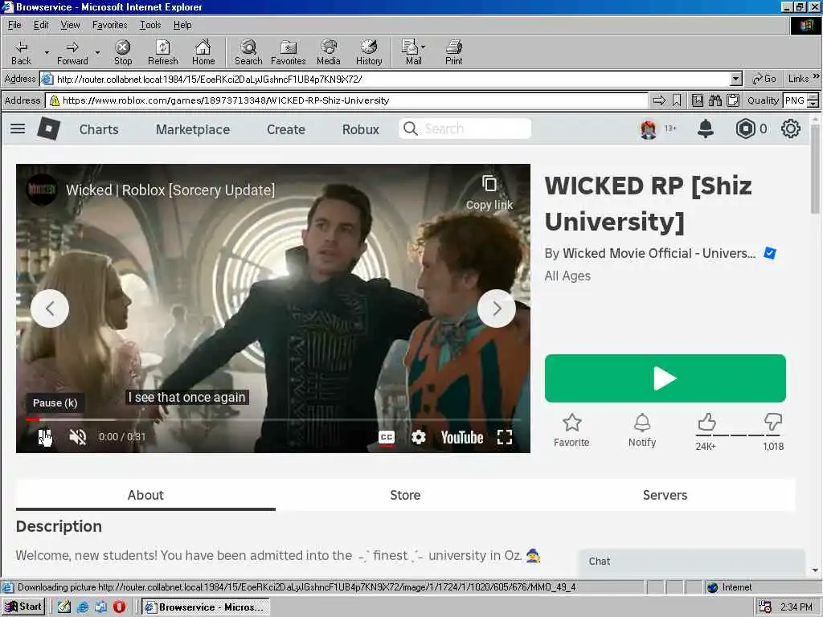The width and height of the screenshot is (823, 617).
Task: Open the Roblox hamburger navigation menu
Action: click(18, 129)
